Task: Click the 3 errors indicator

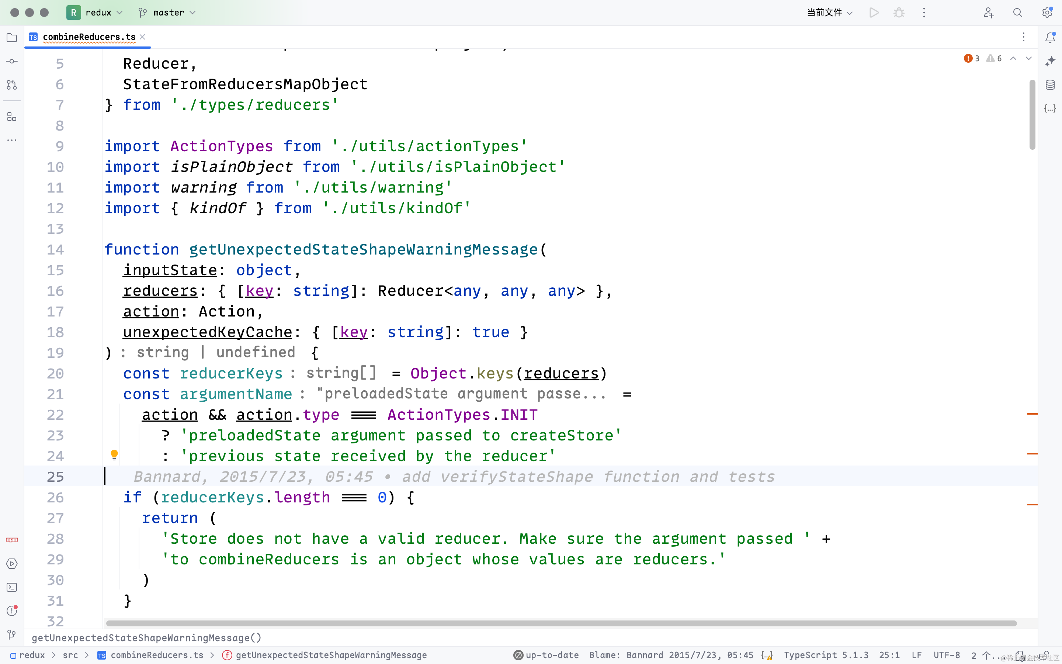Action: pyautogui.click(x=972, y=58)
